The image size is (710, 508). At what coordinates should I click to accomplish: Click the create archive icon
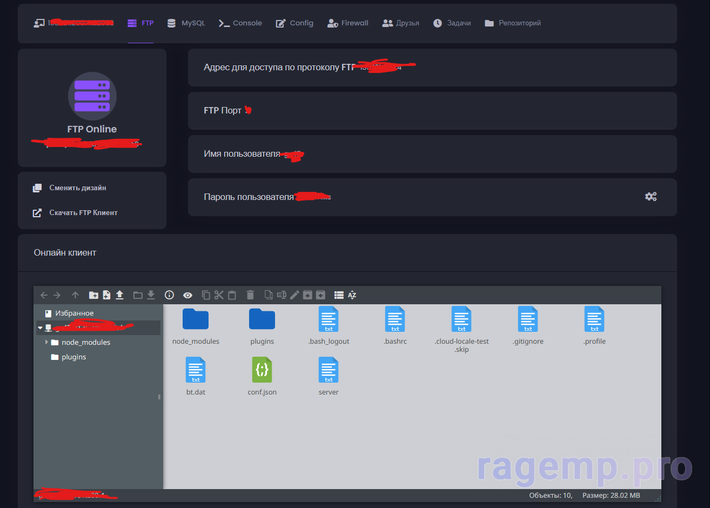coord(320,295)
